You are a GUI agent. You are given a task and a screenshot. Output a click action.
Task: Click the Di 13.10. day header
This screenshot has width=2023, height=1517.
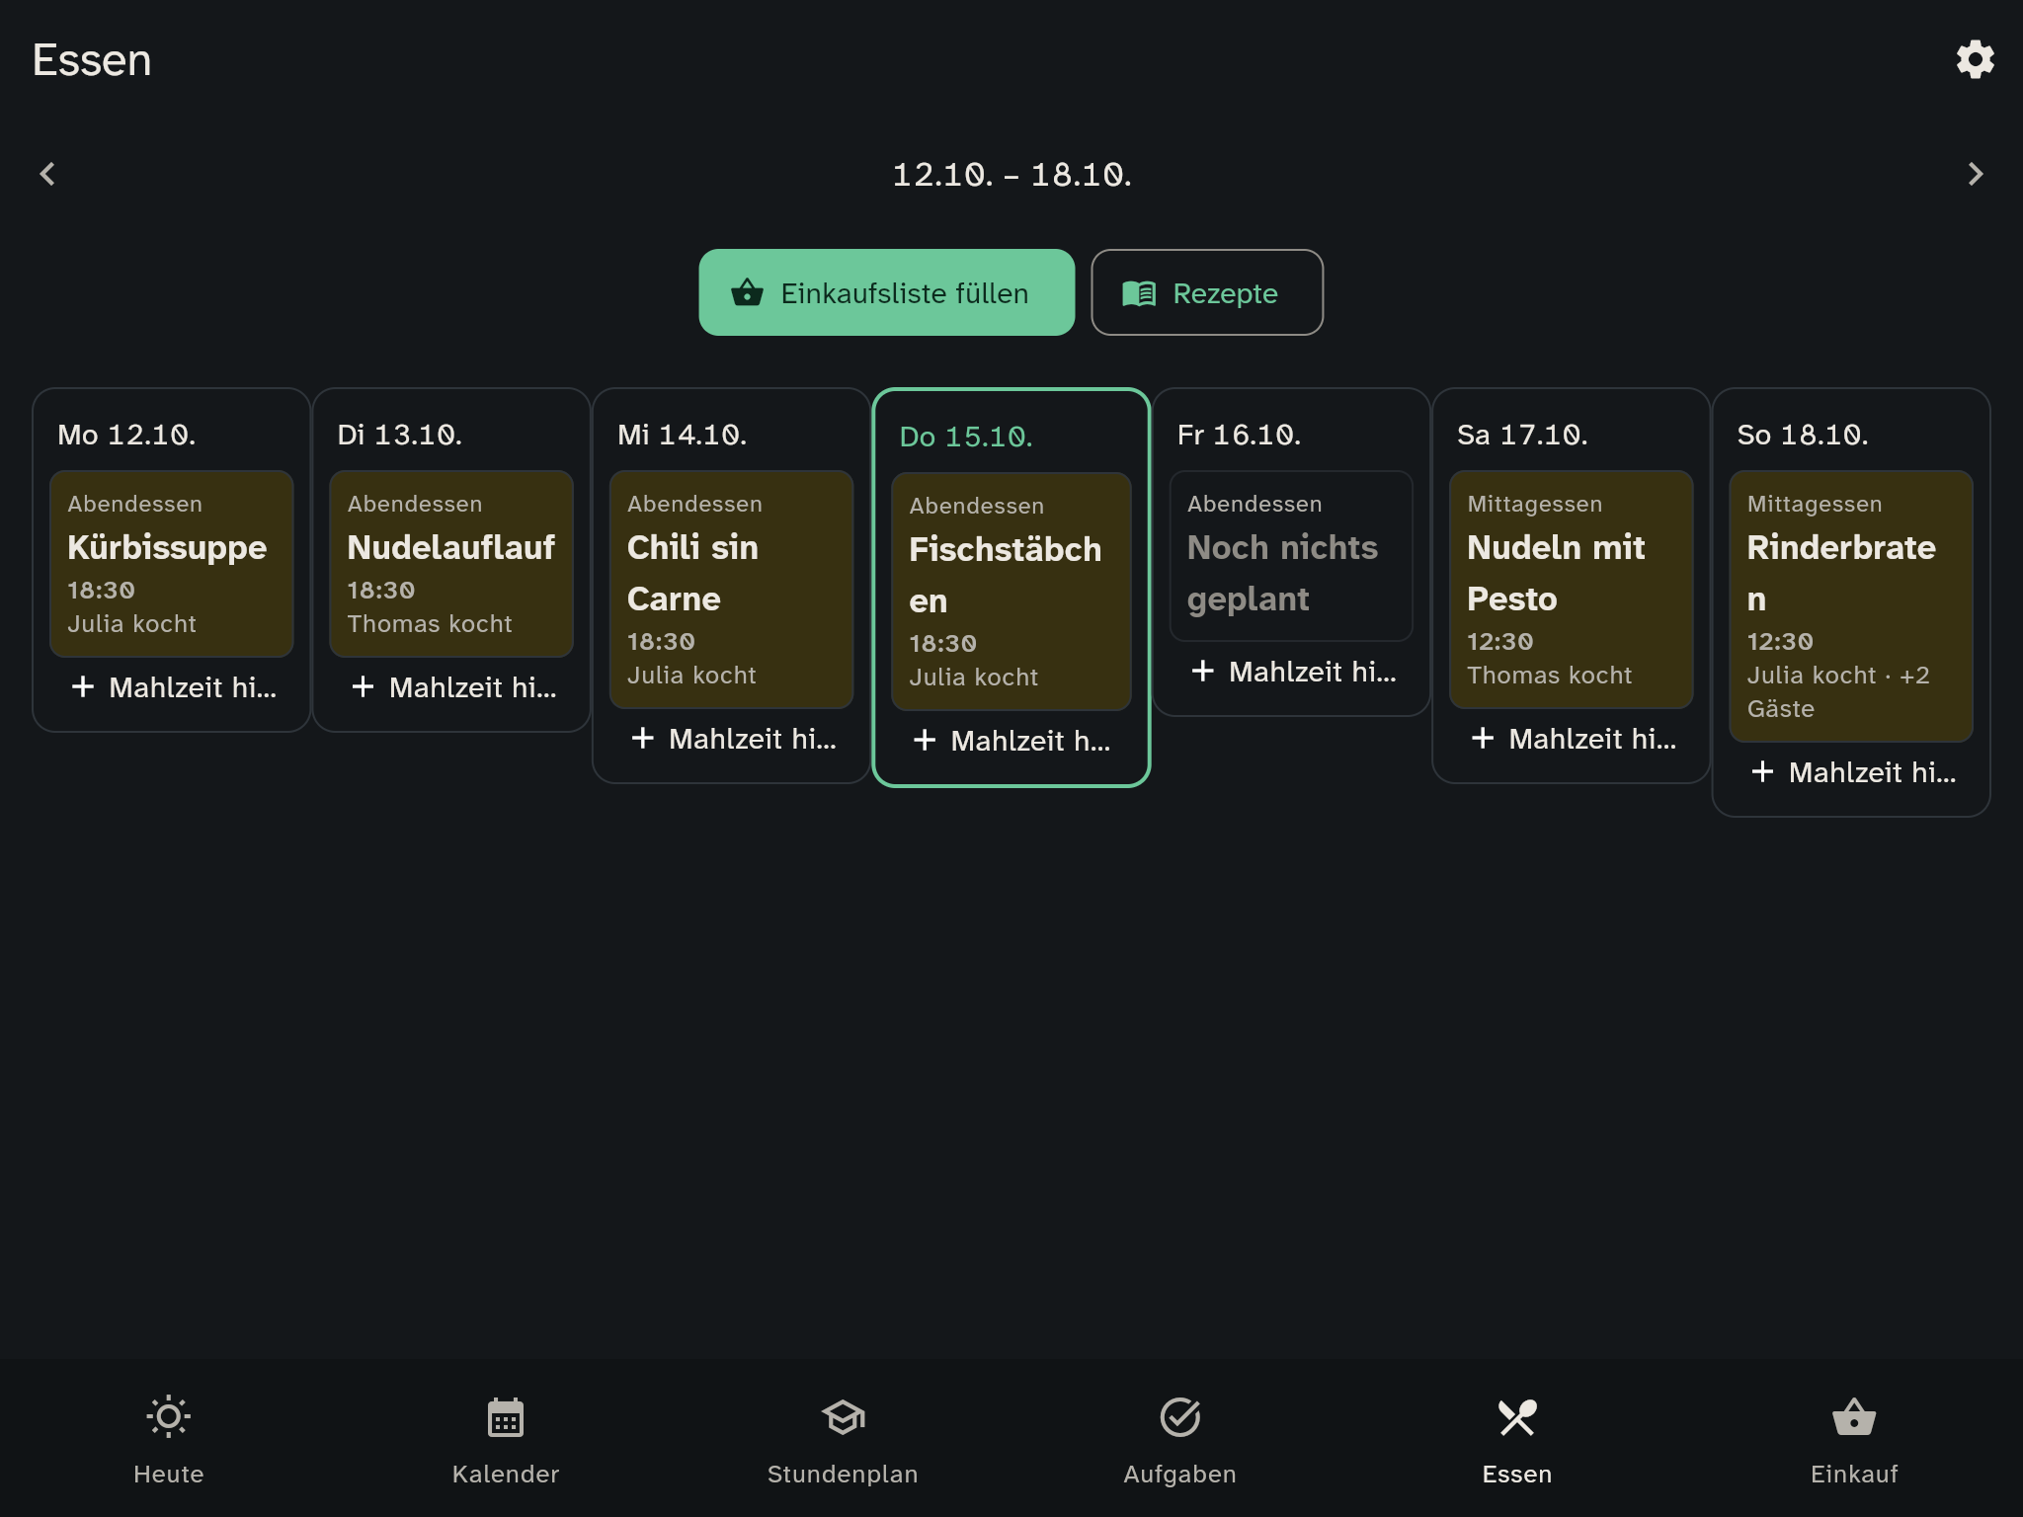point(399,435)
